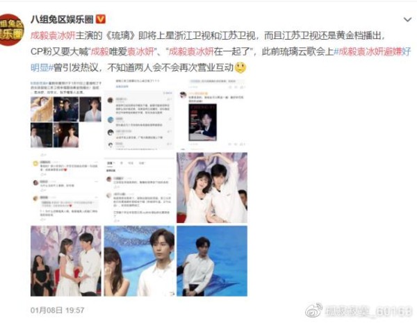
Task: Open the man in white shirt photo
Action: tap(212, 261)
